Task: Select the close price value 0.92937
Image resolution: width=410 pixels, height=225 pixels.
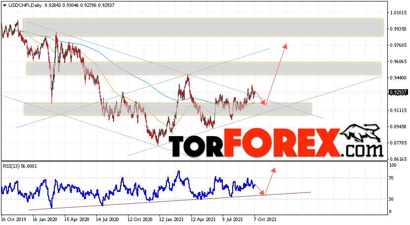Action: (x=106, y=5)
